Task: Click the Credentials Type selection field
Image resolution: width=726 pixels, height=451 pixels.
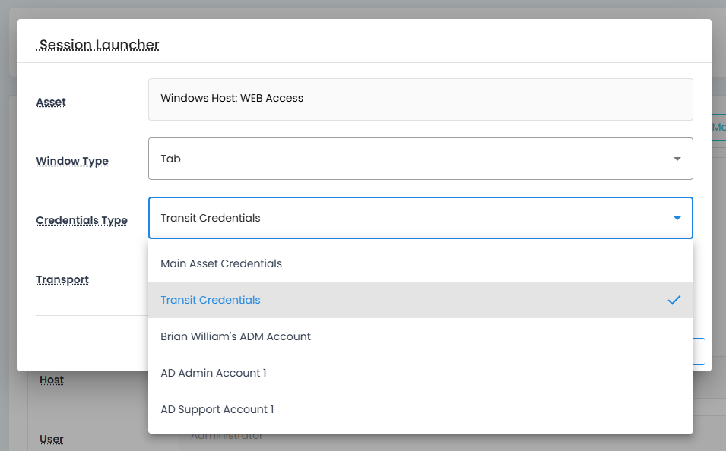Action: tap(411, 218)
